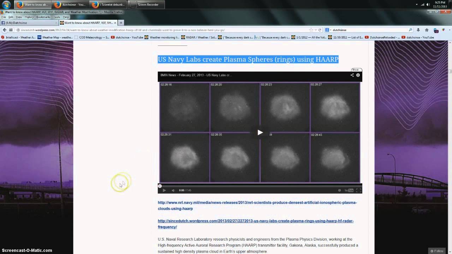Select the 'Want to know about HAARP, VLF' tab
The image size is (452, 254).
coord(88,23)
